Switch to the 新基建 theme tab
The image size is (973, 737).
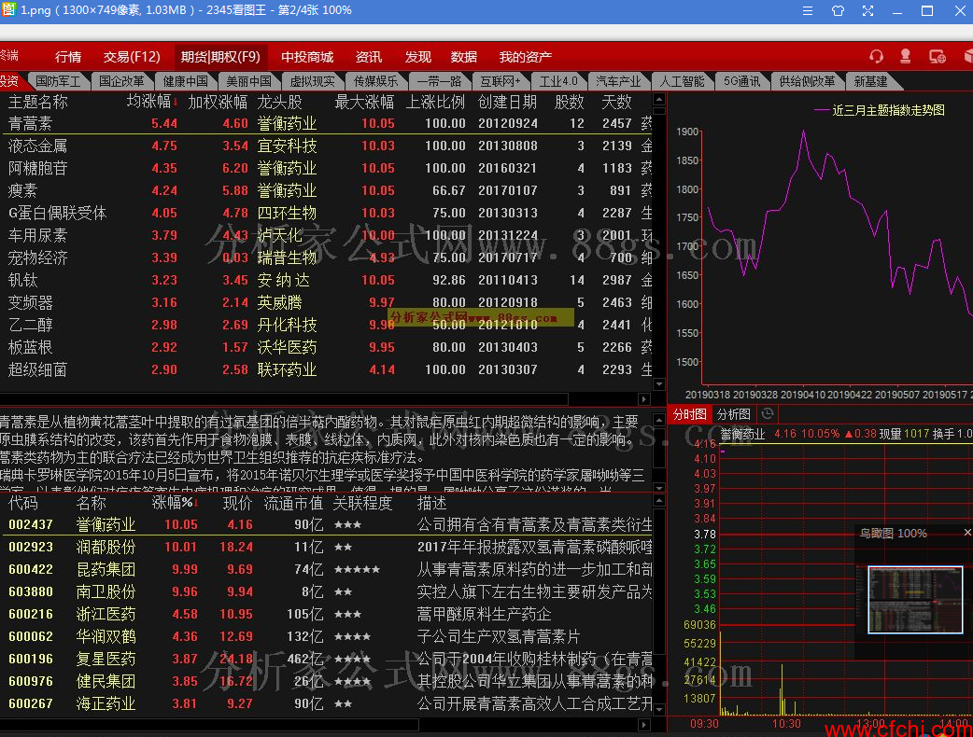tap(870, 81)
